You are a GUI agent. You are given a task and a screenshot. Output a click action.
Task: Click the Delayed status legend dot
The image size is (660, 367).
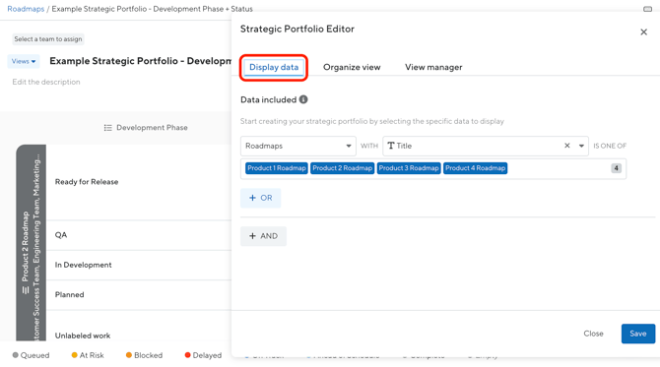click(188, 355)
